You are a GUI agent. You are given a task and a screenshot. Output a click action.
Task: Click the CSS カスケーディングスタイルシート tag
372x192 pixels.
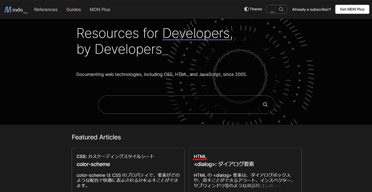[x=115, y=156]
